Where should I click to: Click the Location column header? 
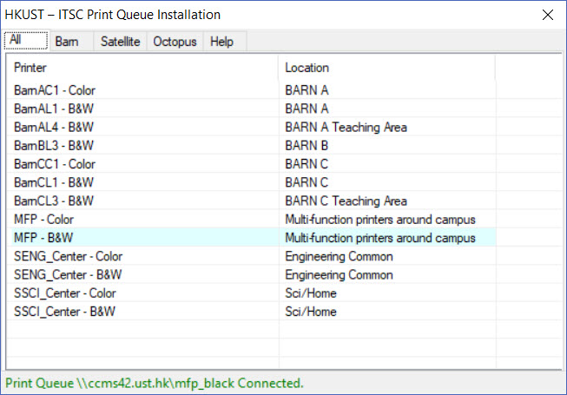[386, 68]
